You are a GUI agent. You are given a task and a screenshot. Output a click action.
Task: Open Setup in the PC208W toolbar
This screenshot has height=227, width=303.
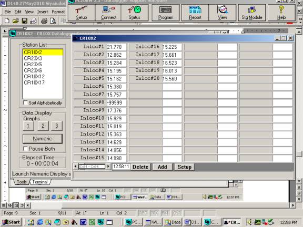(x=82, y=13)
